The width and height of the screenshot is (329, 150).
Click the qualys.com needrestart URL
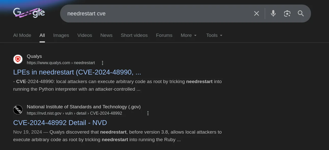[61, 63]
